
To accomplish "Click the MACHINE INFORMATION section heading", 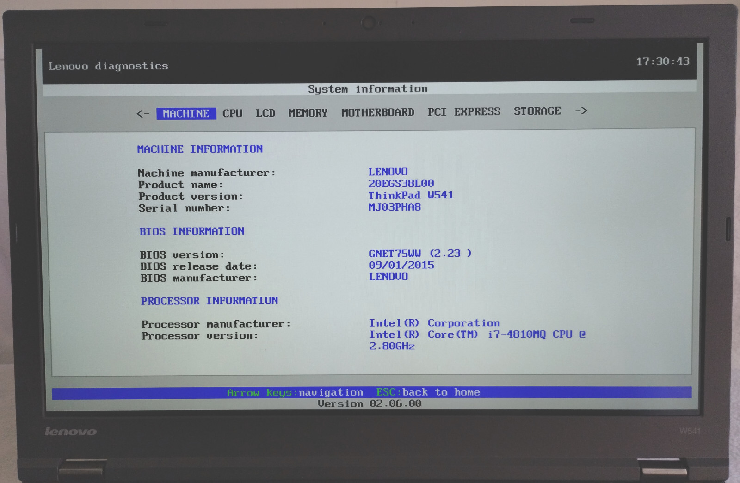I will (200, 149).
